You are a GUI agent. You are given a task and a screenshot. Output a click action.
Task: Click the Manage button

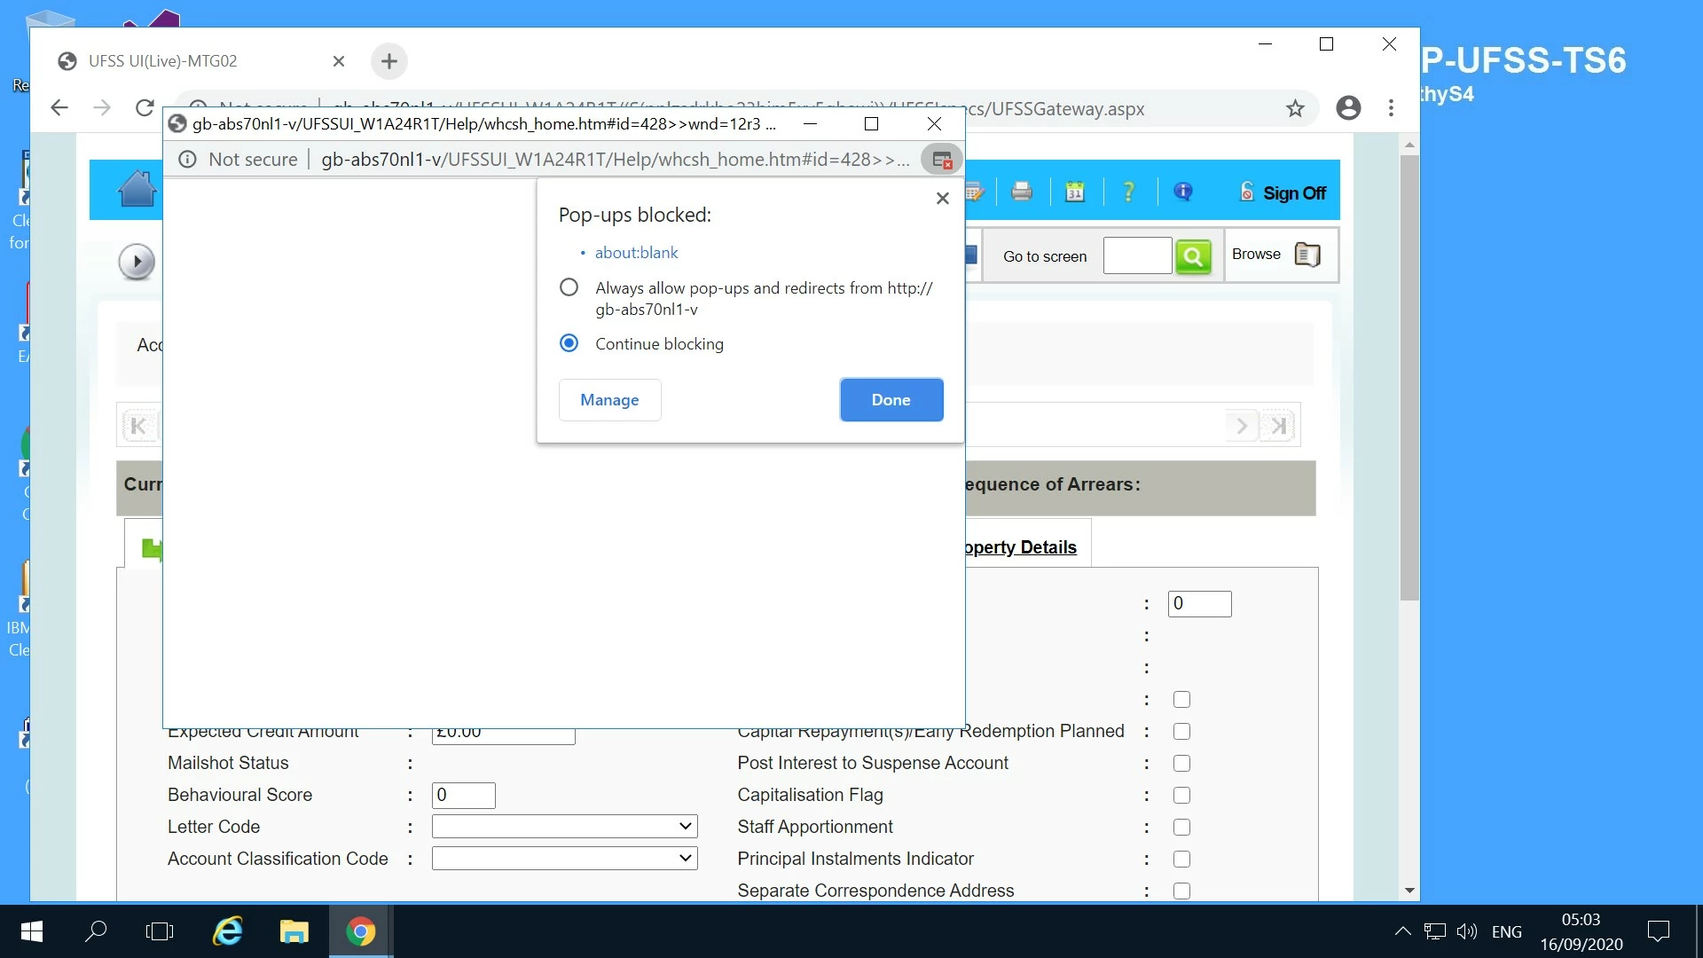[609, 400]
